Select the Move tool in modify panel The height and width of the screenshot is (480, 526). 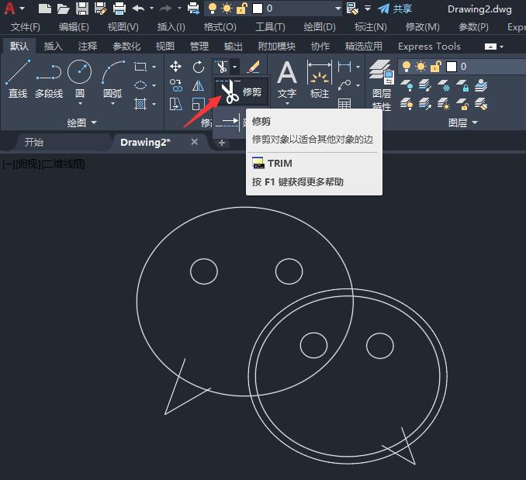(x=176, y=67)
